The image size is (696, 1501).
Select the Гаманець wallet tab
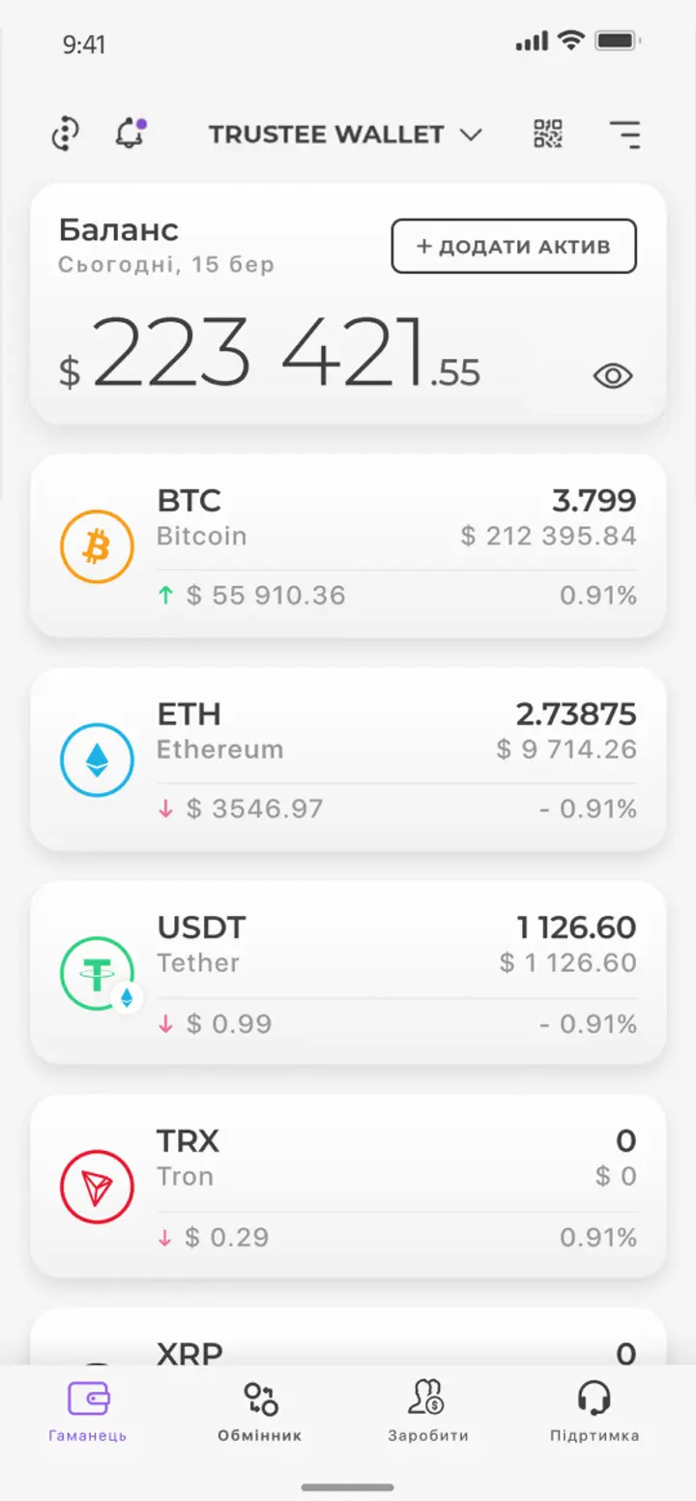click(x=88, y=1413)
